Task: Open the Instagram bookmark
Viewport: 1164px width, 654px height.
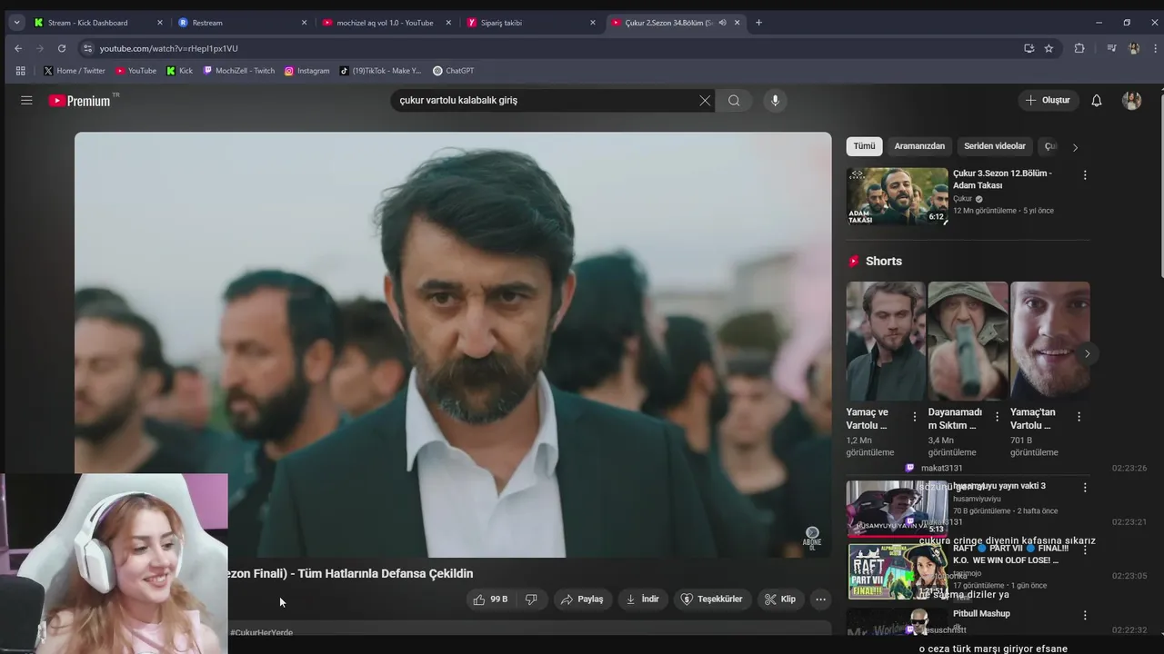Action: 306,71
